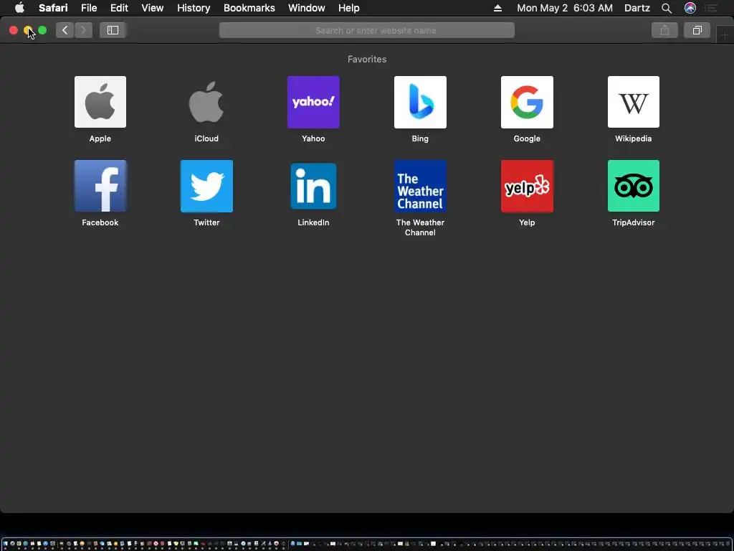
Task: Open the Yelp favorite
Action: tap(527, 186)
